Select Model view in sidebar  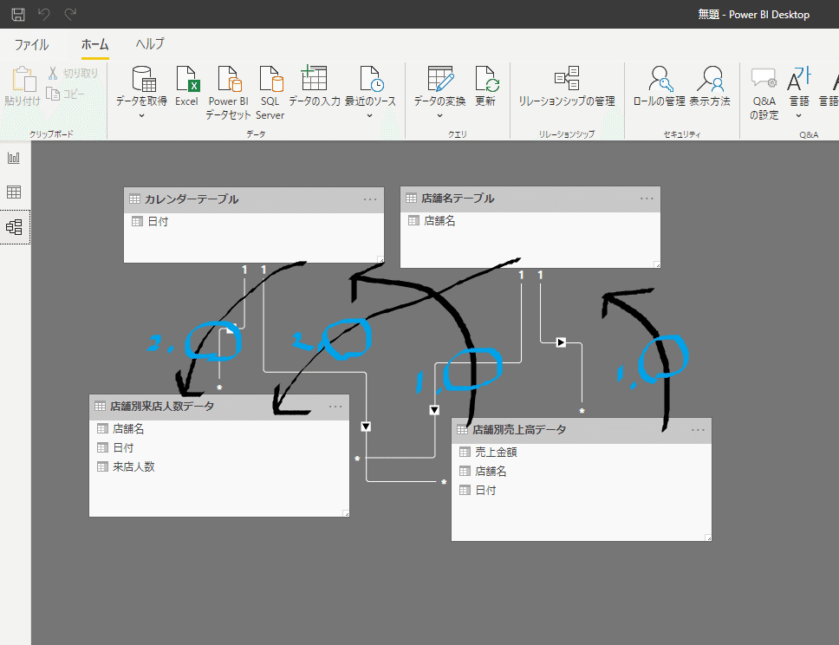[x=14, y=227]
